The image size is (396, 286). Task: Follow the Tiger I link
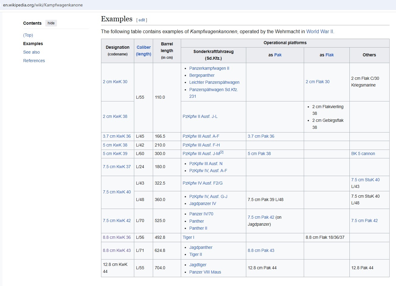click(188, 237)
